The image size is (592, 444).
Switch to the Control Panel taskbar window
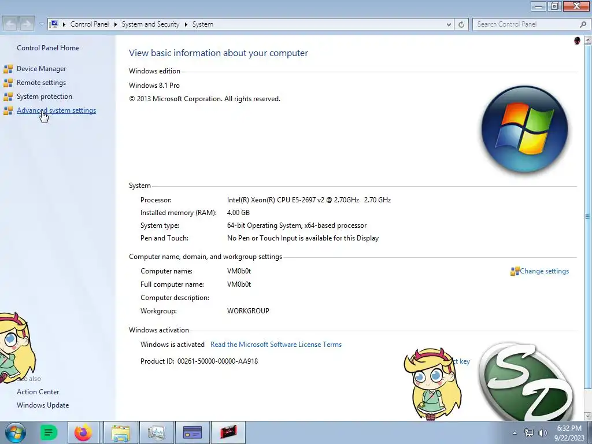(x=192, y=432)
